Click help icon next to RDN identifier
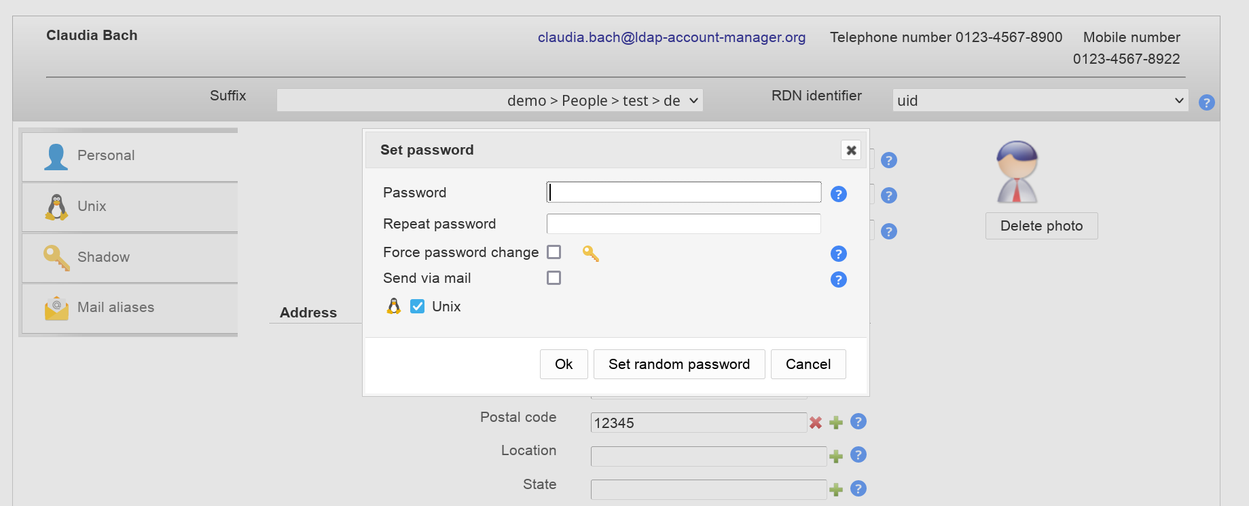The image size is (1249, 506). tap(1206, 102)
